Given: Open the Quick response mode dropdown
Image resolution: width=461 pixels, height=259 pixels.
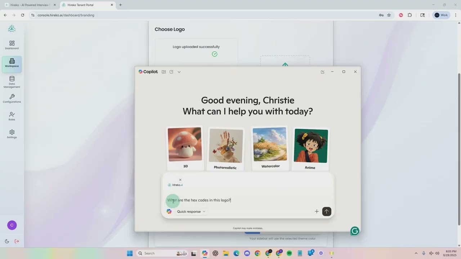Looking at the screenshot, I should coord(191,212).
